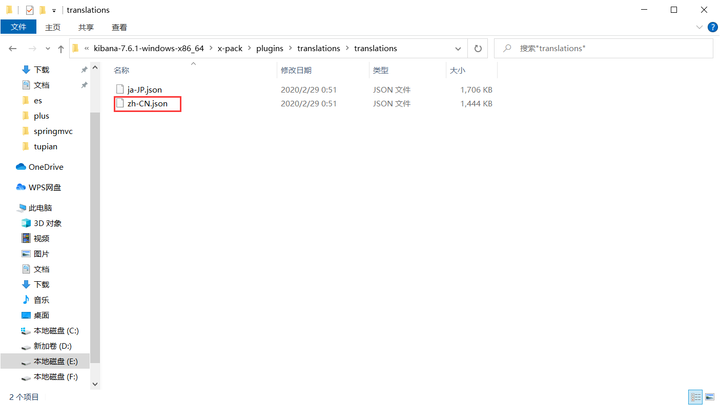Open the quick access toolbar customize dropdown
720x405 pixels.
(x=54, y=10)
